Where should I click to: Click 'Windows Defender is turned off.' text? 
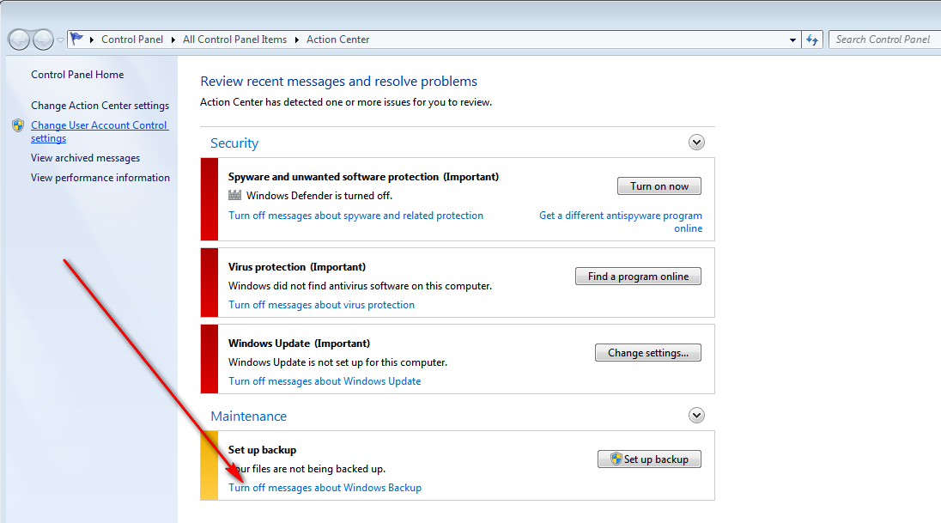319,196
